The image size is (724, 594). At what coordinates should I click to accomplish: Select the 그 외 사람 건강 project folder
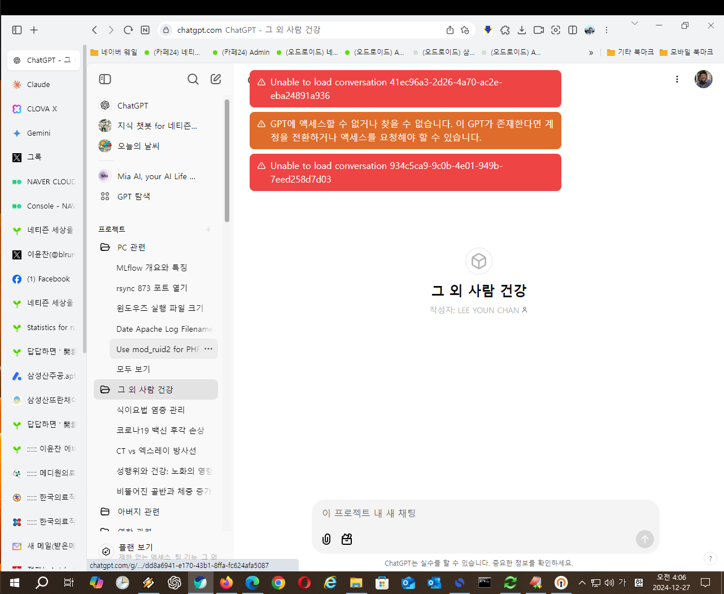156,389
